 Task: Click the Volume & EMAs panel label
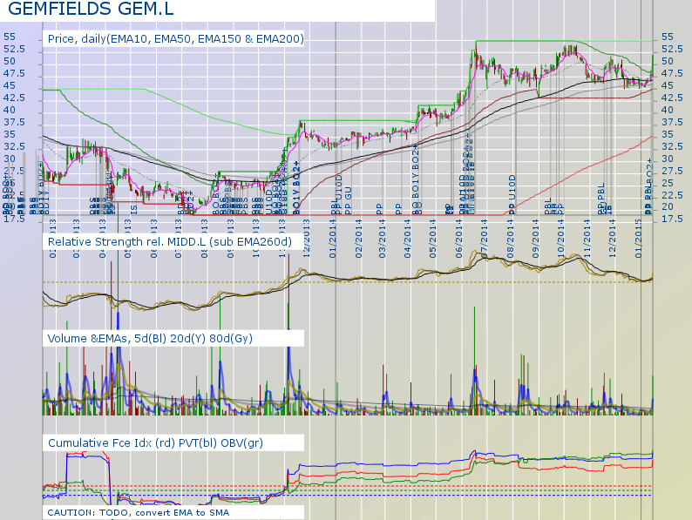(150, 338)
